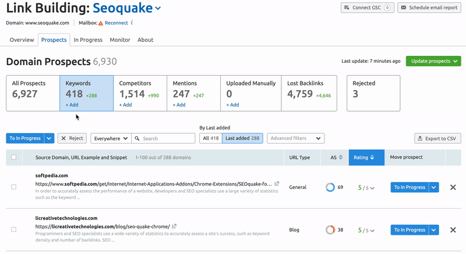Open external link icon for licreativetechnologies URL
The height and width of the screenshot is (254, 466).
tap(174, 226)
